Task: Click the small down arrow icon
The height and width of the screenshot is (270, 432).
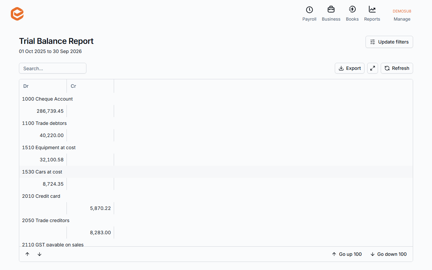Action: click(x=39, y=254)
